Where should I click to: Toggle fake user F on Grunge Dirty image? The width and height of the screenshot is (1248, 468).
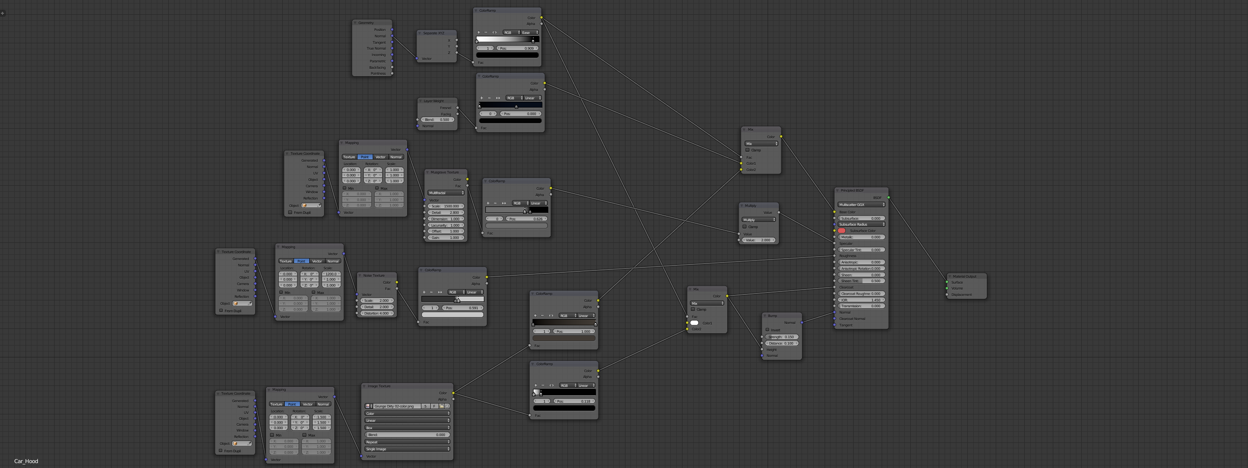click(x=435, y=407)
